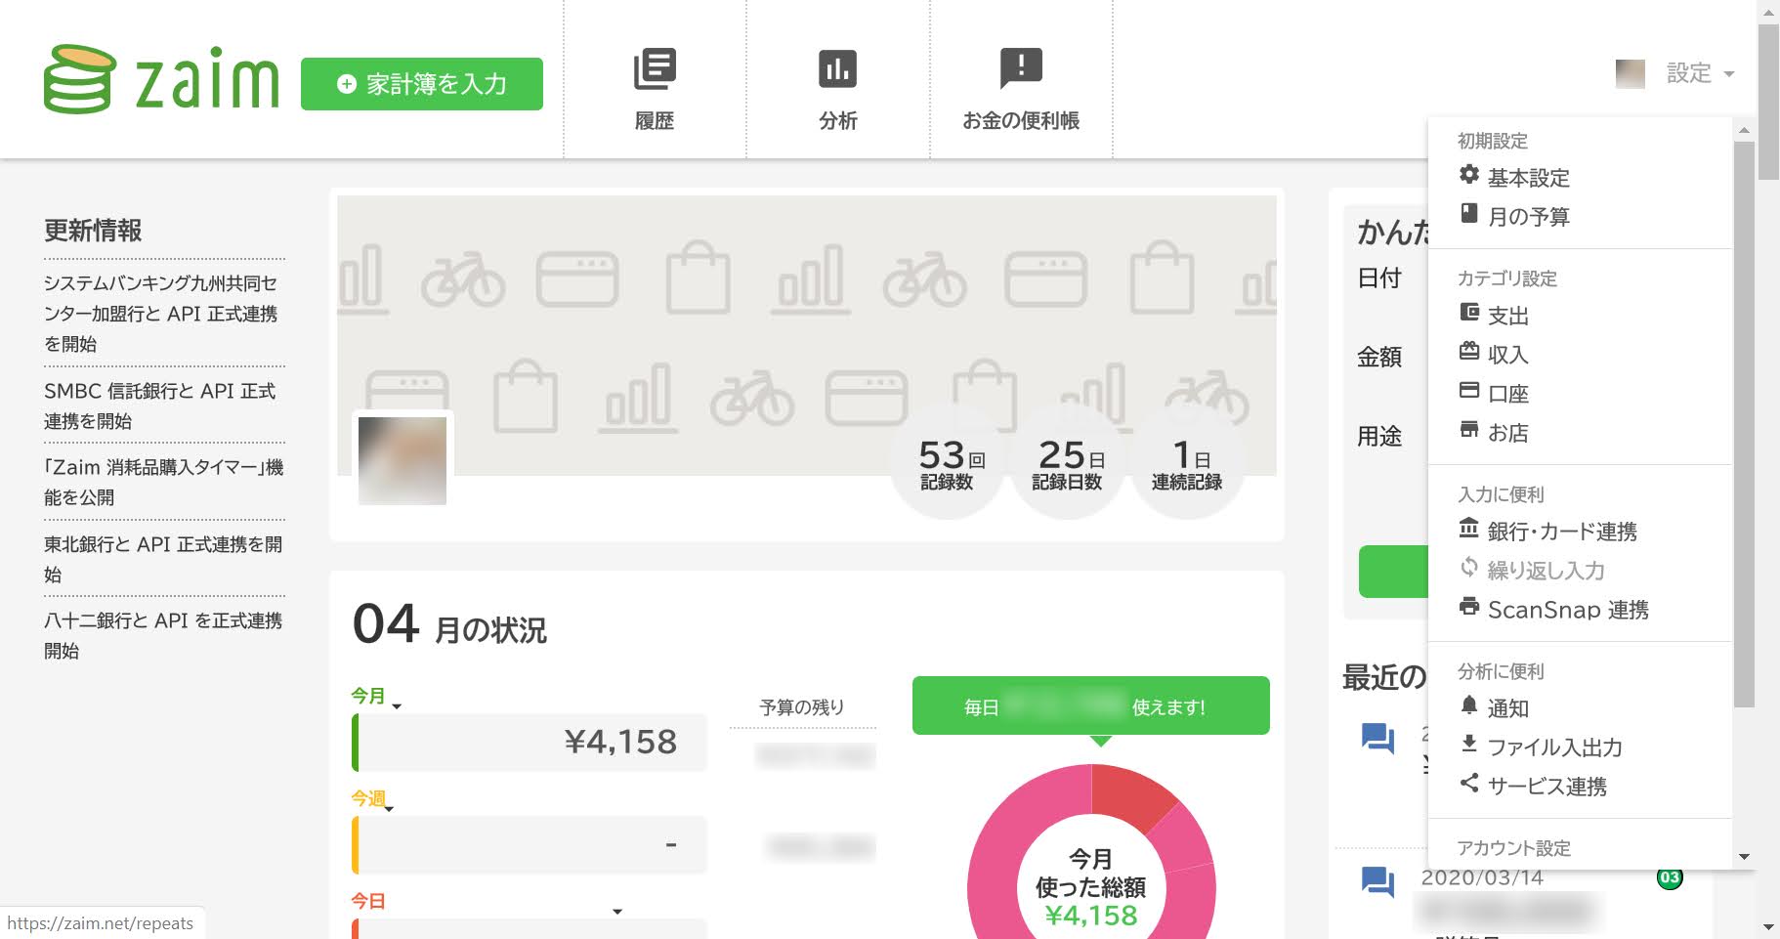Click the repeat icon beside 繰り返し入力
The image size is (1780, 939).
click(x=1469, y=567)
